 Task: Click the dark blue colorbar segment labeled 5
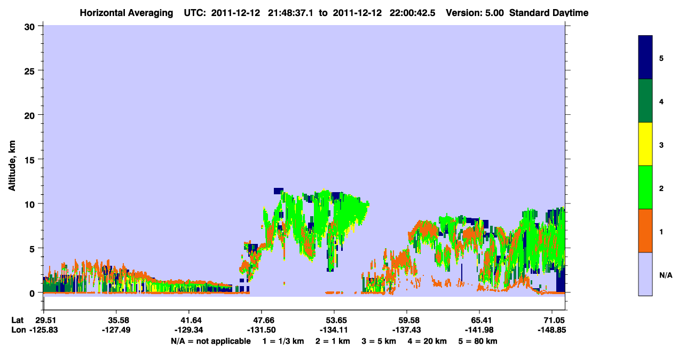click(x=645, y=58)
